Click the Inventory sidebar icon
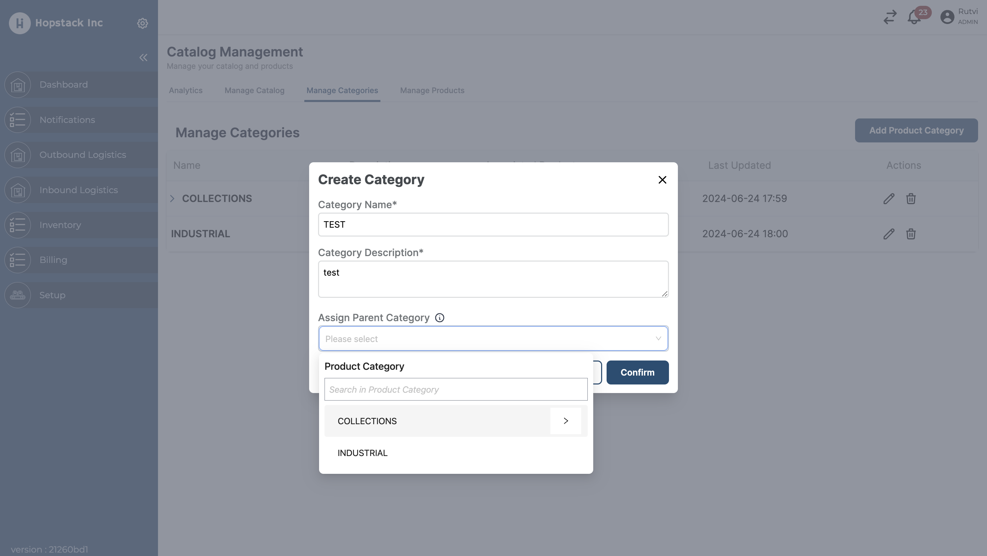 pyautogui.click(x=17, y=225)
